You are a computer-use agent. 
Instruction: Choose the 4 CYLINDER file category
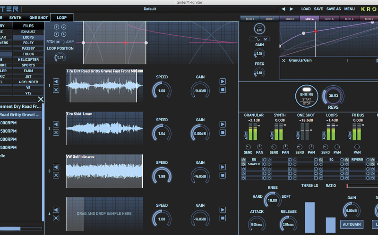[x=28, y=82]
